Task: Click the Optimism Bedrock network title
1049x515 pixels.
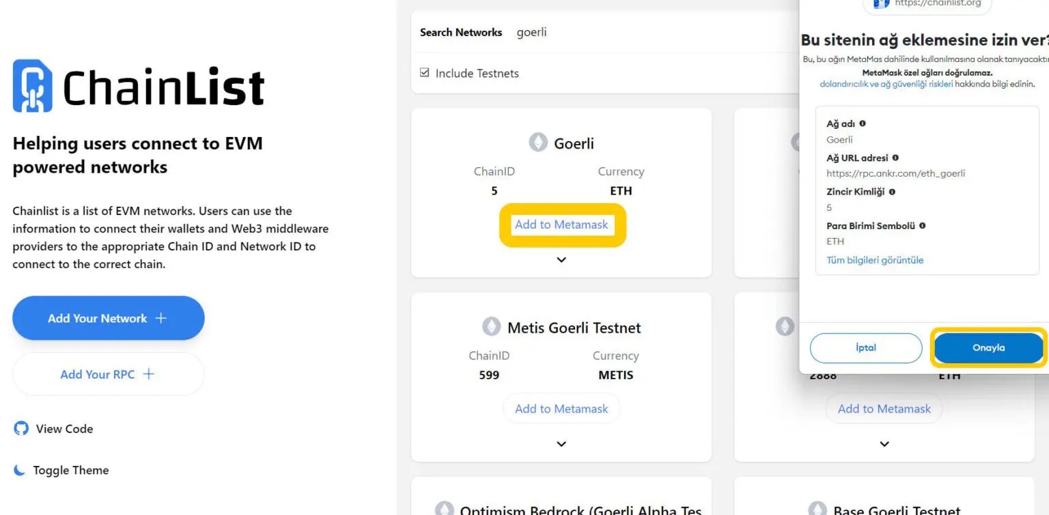Action: 581,510
